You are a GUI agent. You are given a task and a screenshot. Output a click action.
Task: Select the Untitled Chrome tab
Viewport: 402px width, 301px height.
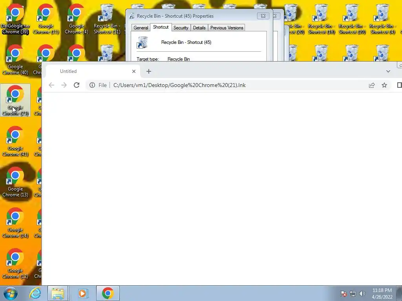(x=93, y=71)
